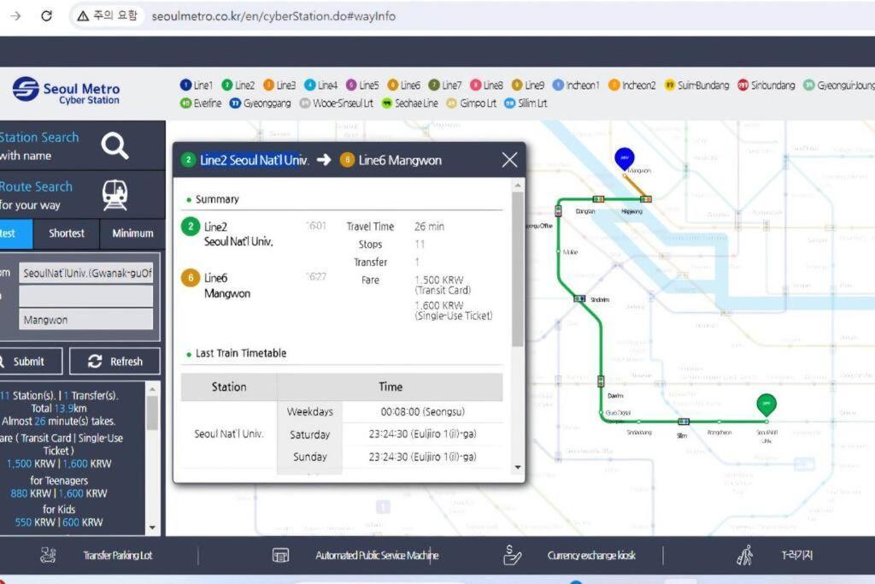
Task: Click the browser address bar URL
Action: (x=273, y=15)
